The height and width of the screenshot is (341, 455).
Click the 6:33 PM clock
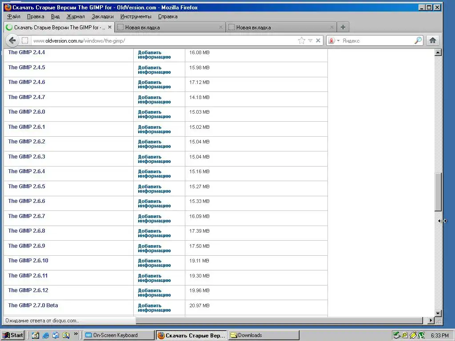[439, 336]
